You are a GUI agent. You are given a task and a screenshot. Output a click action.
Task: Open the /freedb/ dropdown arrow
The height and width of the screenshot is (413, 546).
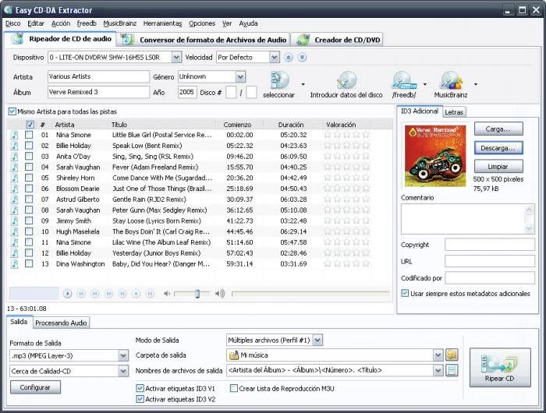425,84
